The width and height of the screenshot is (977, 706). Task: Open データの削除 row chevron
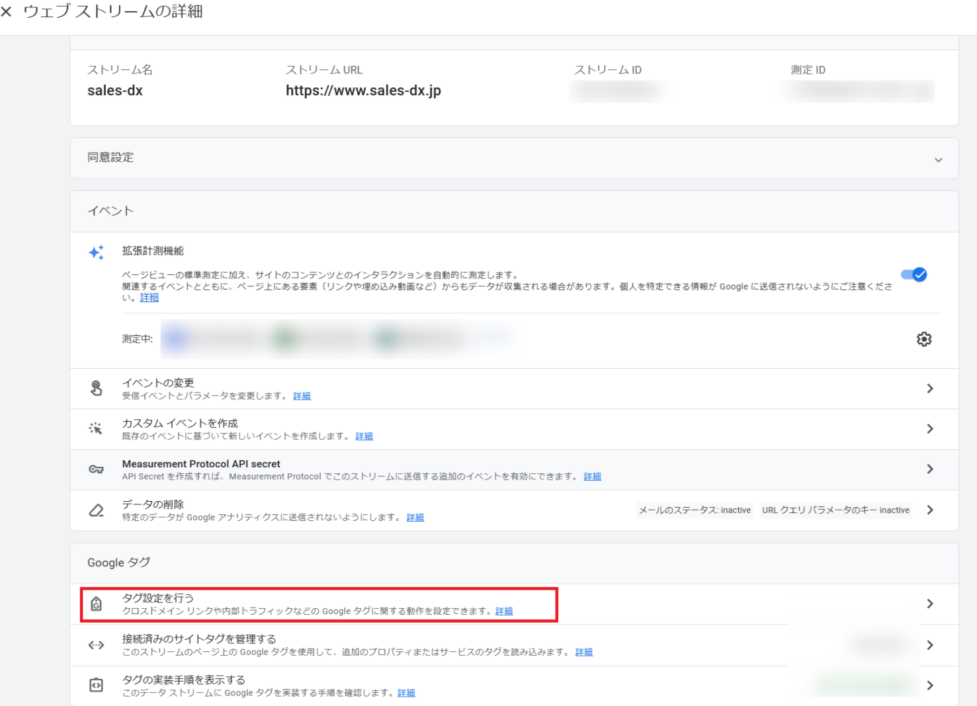point(930,510)
